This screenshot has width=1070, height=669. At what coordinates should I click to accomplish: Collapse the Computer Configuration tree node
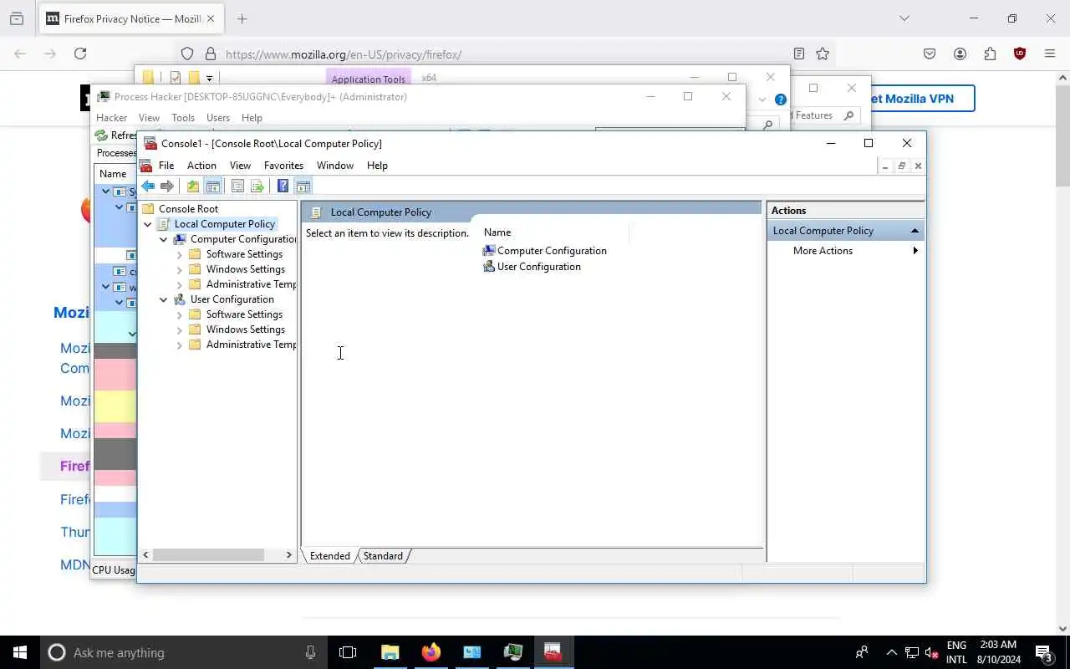point(164,239)
